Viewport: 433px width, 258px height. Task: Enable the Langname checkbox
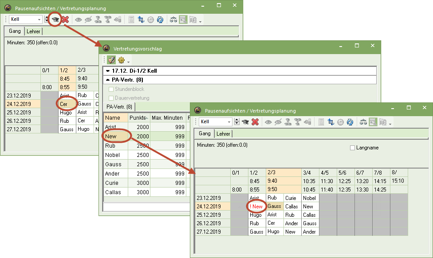coord(352,148)
